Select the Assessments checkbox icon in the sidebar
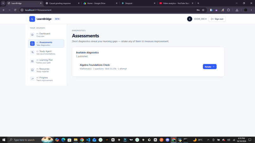 (32, 44)
